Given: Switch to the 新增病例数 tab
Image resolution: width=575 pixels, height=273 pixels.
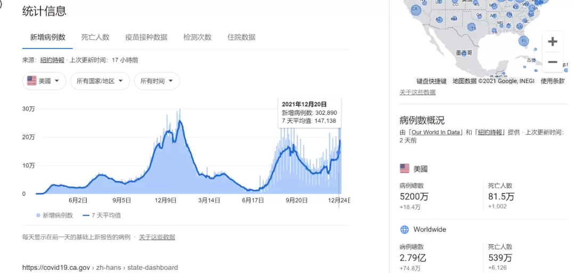Looking at the screenshot, I should point(48,37).
